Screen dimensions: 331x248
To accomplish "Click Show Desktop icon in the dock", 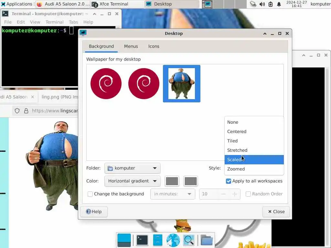I will pyautogui.click(x=124, y=240).
